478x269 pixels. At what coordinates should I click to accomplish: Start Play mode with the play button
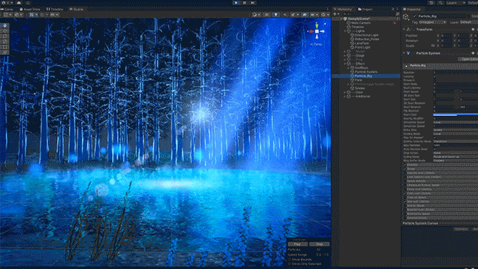tap(236, 3)
